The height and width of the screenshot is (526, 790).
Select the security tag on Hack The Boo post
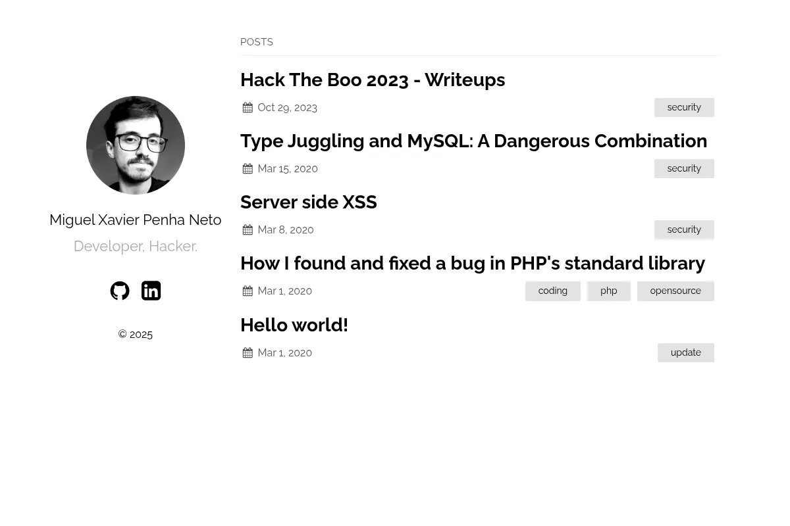684,107
